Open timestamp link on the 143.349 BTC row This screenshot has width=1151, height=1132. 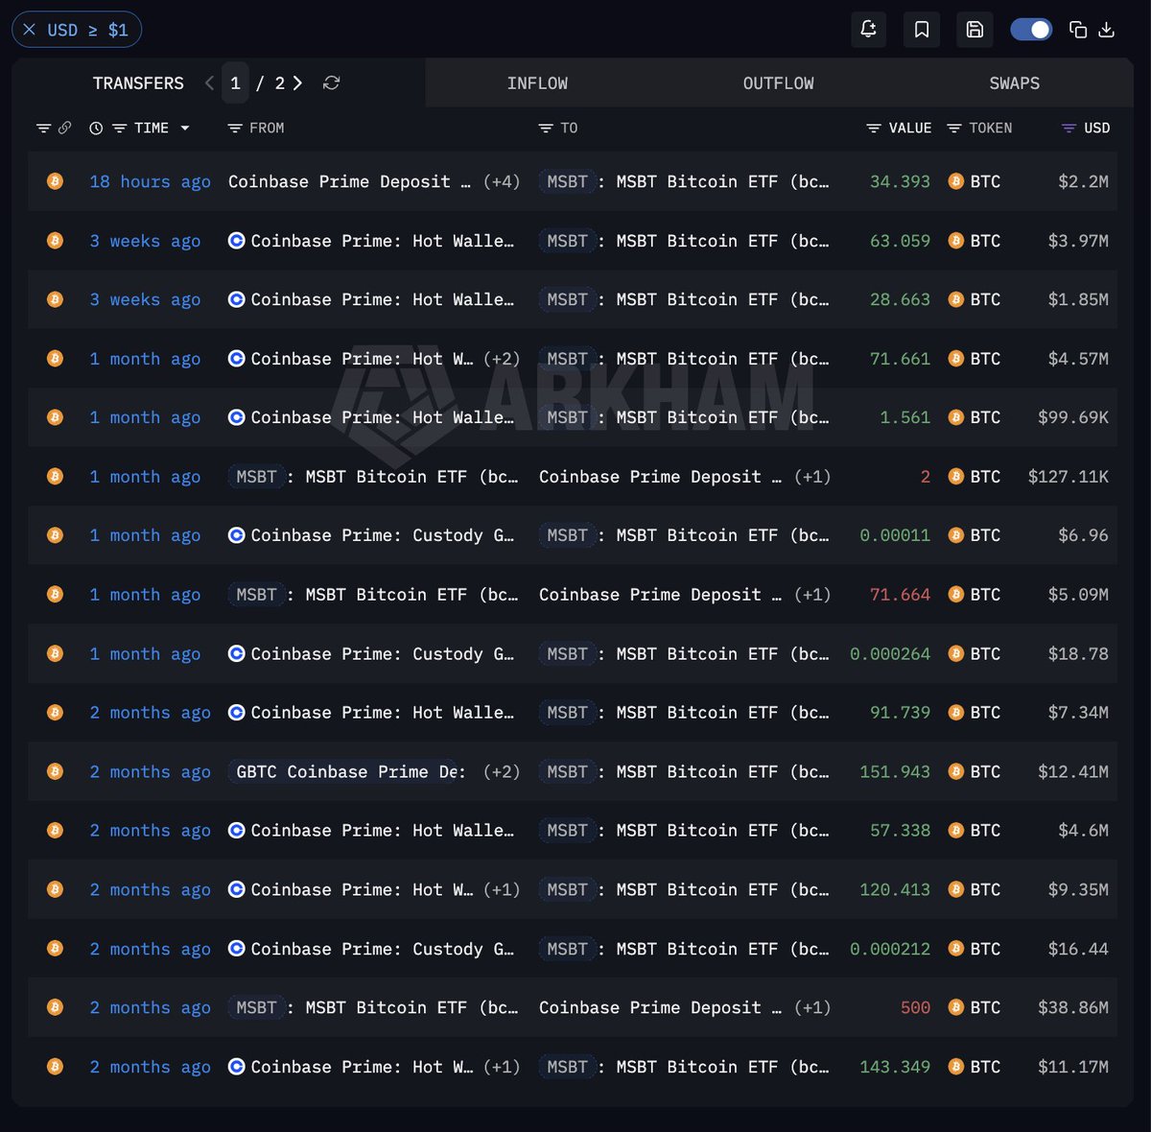coord(150,1067)
